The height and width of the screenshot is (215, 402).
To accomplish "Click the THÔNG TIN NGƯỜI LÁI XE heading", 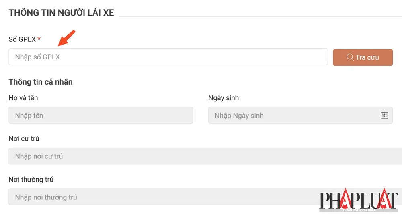I will point(62,13).
